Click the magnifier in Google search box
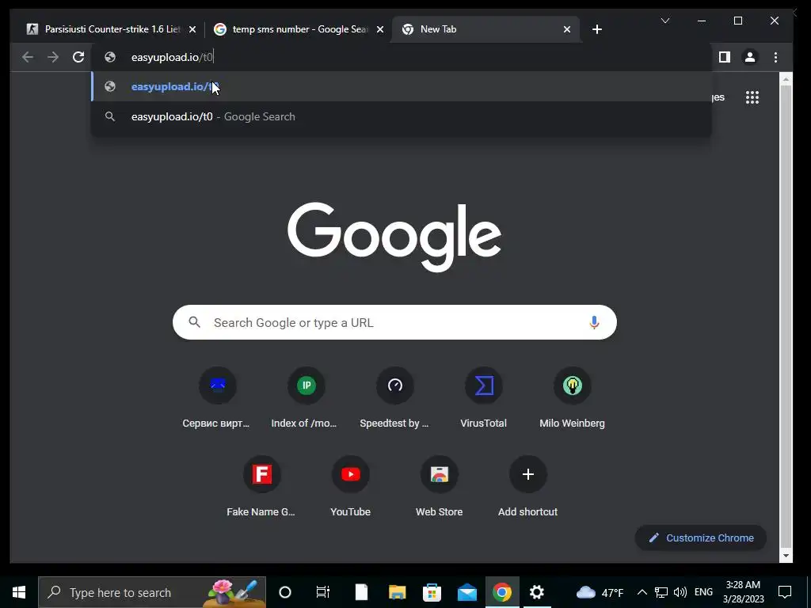Screen dimensions: 811x608 click(195, 322)
